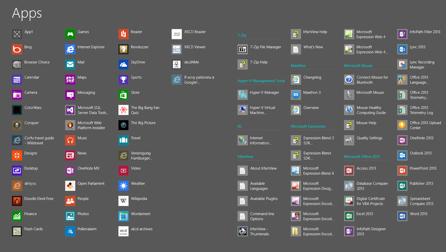Open Connect Mouse for Bluetooth icon
The image size is (446, 252).
[x=349, y=80]
